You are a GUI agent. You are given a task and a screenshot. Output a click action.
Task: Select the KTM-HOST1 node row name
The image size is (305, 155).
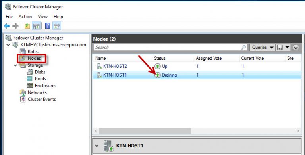pyautogui.click(x=115, y=75)
